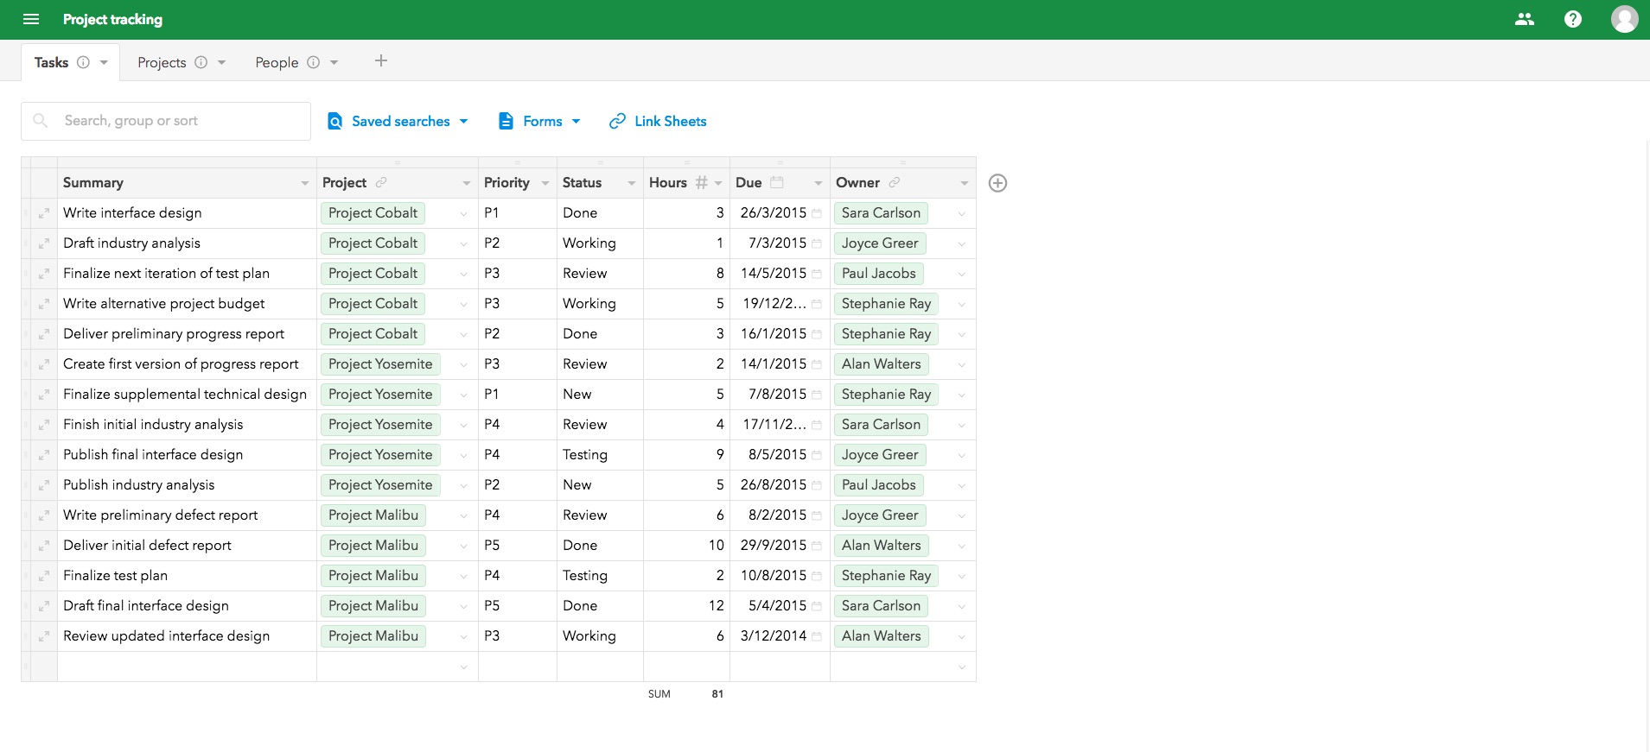1650x752 pixels.
Task: Open the Summary column header dropdown
Action: coord(304,183)
